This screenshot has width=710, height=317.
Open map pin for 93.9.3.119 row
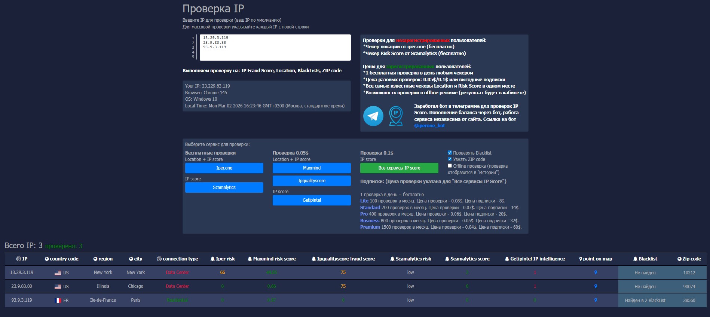(596, 300)
